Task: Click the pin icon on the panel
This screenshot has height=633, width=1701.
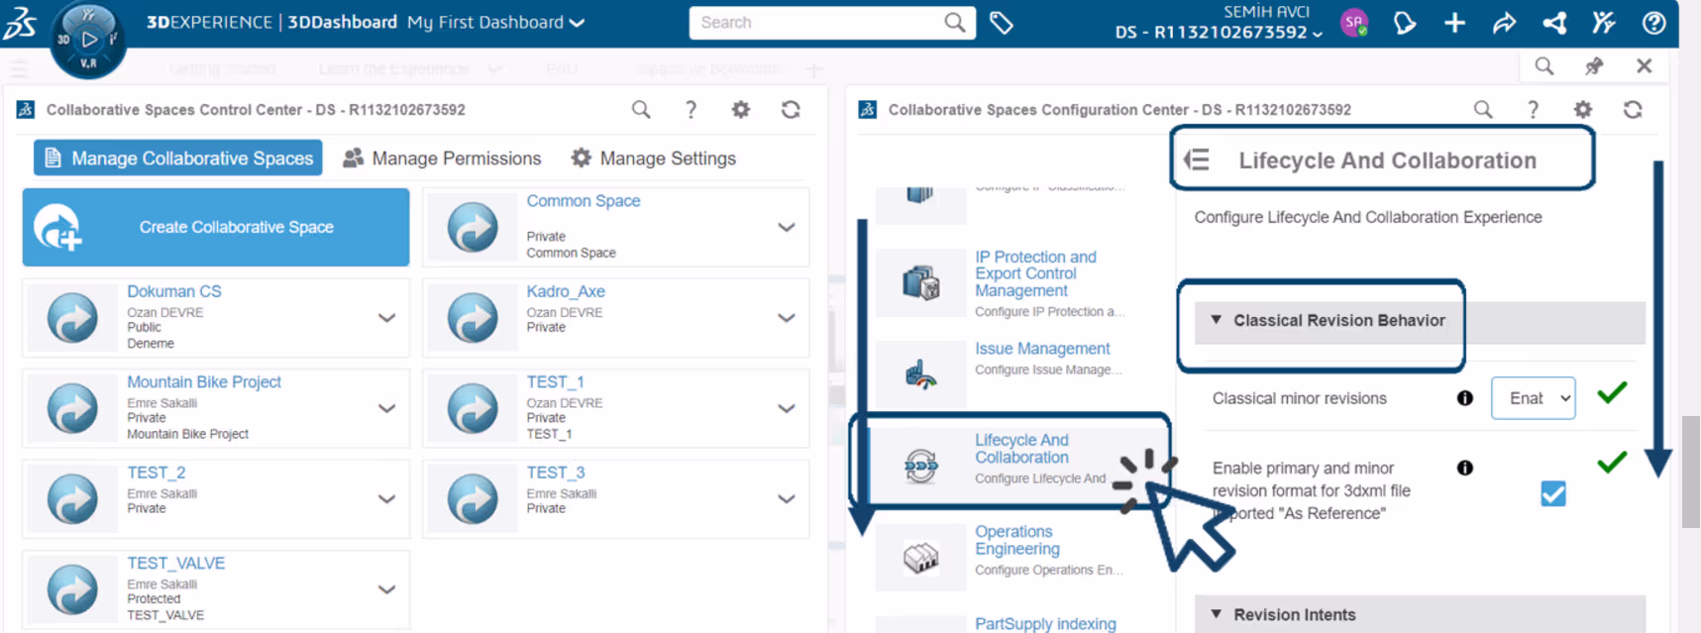Action: (1594, 66)
